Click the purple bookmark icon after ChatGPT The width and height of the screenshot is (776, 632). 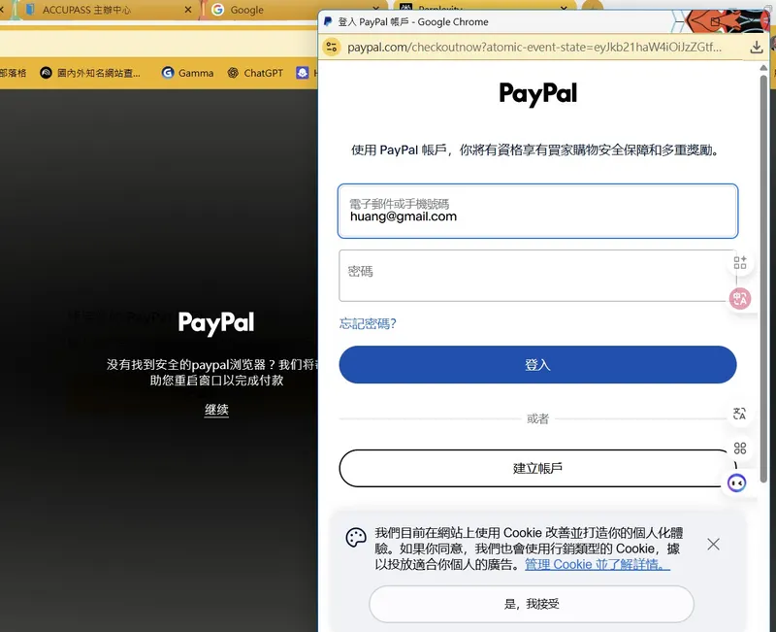click(303, 73)
